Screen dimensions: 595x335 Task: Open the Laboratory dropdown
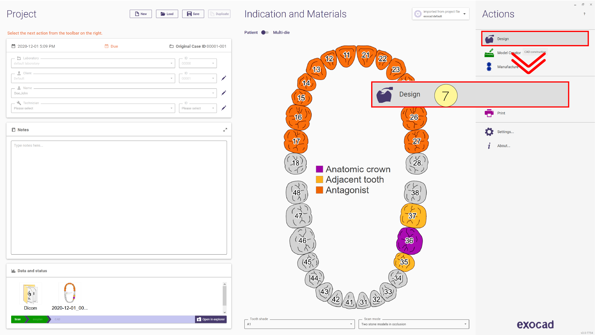tap(93, 63)
